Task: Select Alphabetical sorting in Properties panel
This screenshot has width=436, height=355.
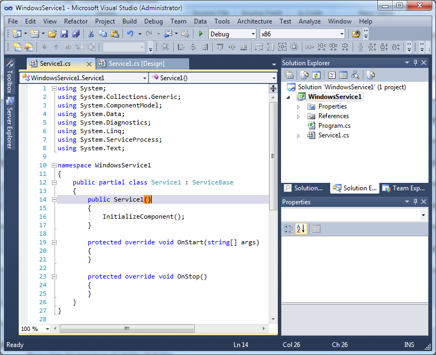Action: tap(300, 229)
